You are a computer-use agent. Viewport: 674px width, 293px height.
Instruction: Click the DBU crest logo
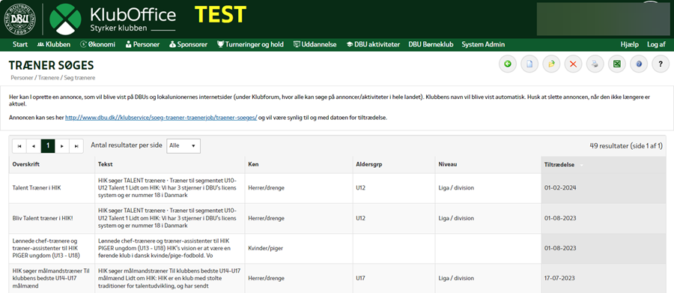tap(19, 19)
